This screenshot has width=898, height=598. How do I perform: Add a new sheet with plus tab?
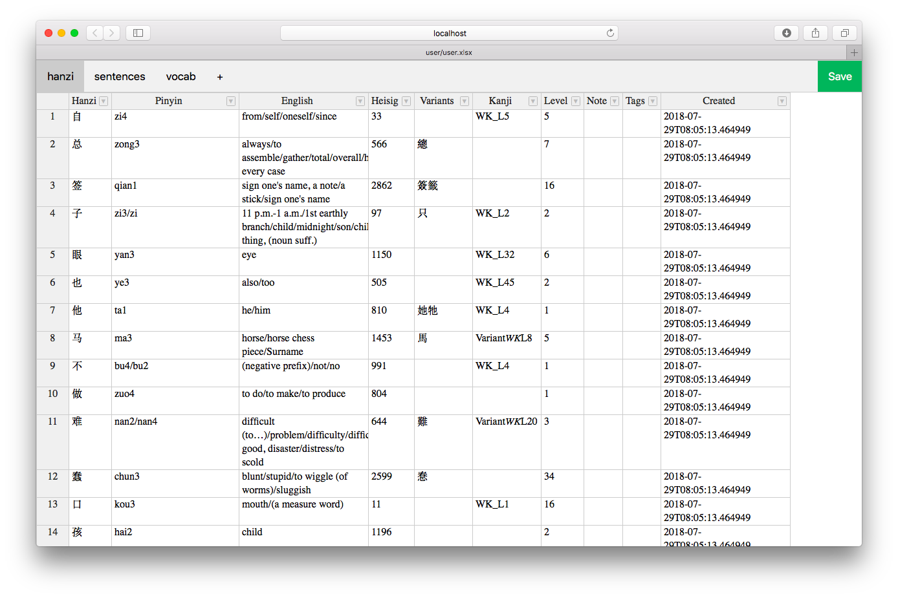pos(220,77)
